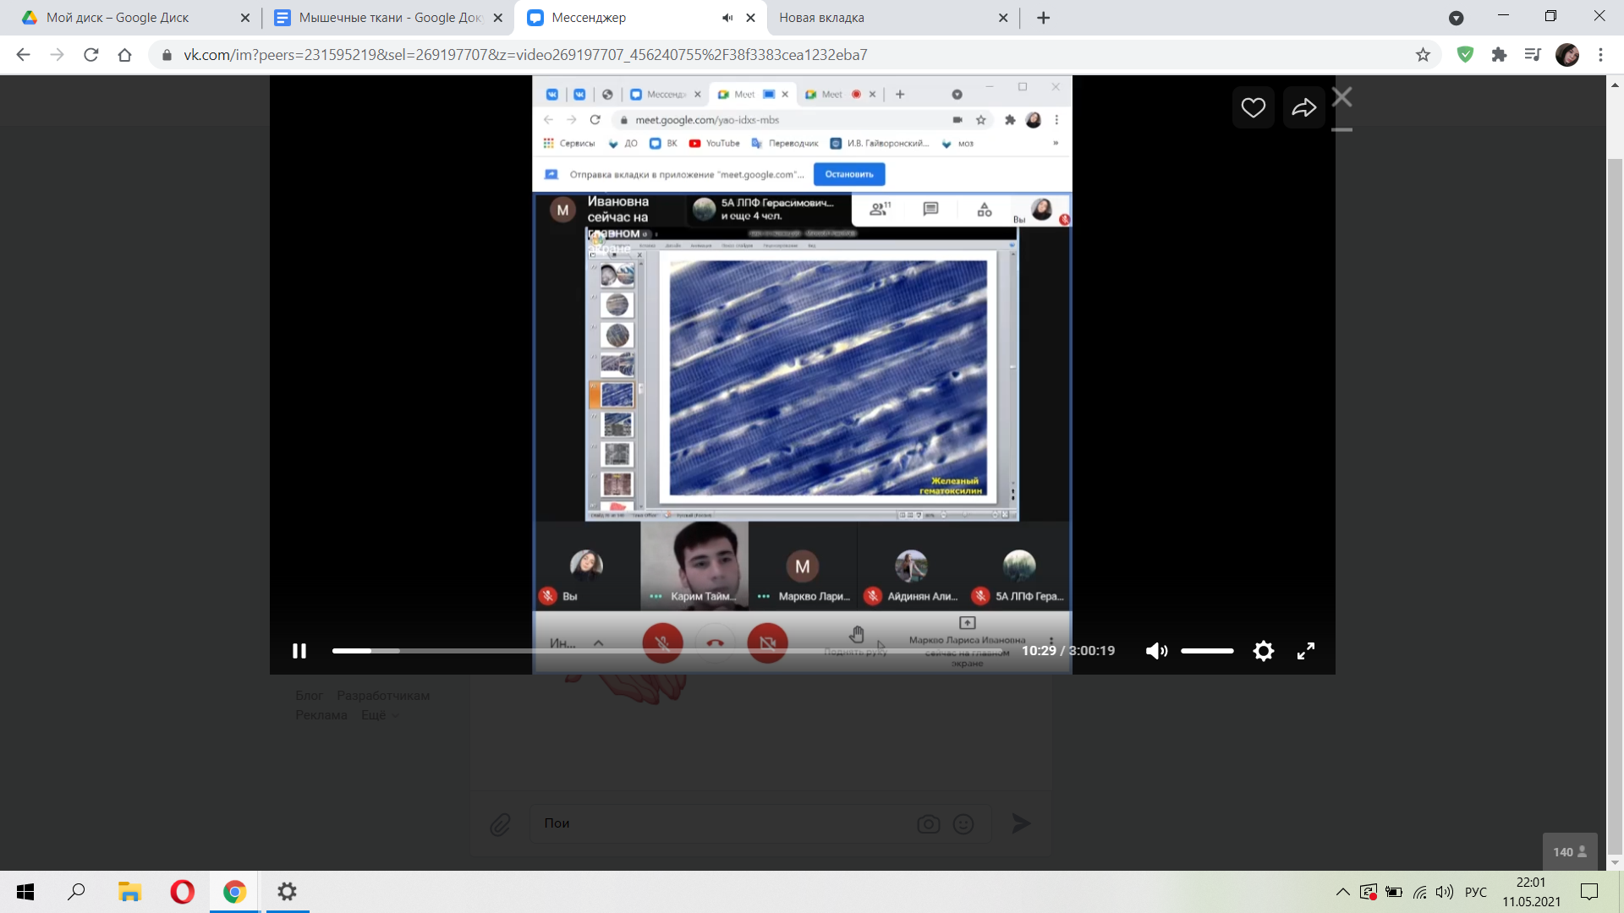
Task: Open the emoji smiley picker
Action: coord(963,824)
